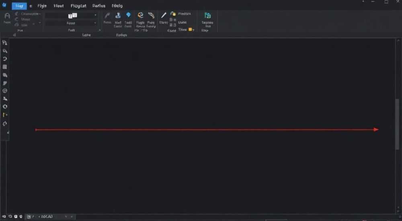Click the blue highlighted ribbon tab
This screenshot has height=221, width=402.
(19, 6)
